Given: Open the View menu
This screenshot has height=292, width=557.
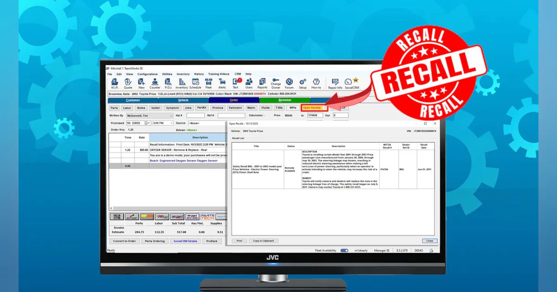Looking at the screenshot, I should [x=130, y=74].
